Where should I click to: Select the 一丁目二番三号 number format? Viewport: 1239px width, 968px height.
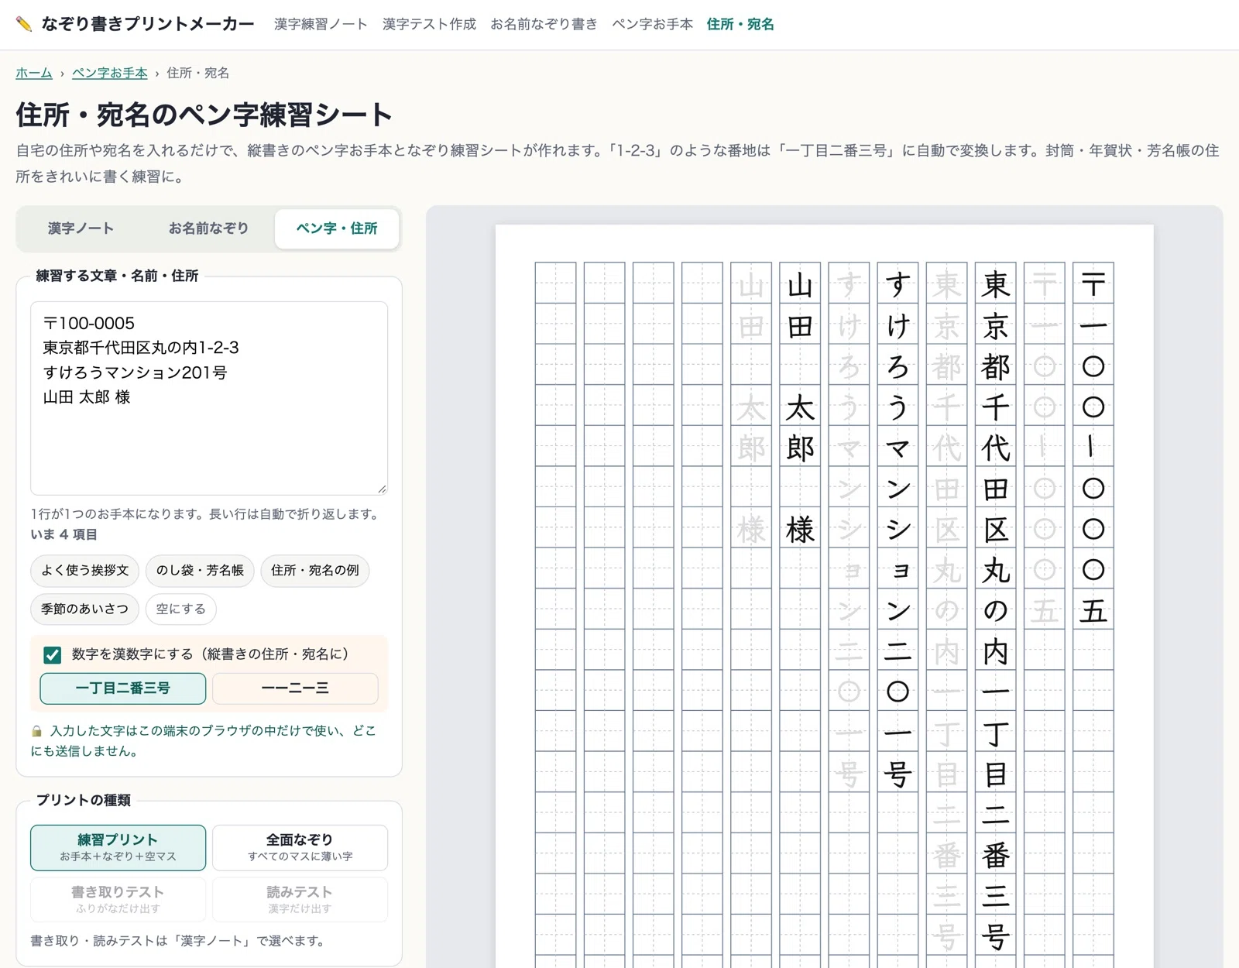[123, 688]
